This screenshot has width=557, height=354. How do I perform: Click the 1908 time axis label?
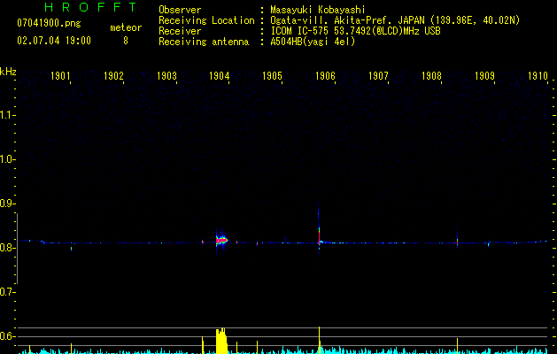click(x=431, y=76)
